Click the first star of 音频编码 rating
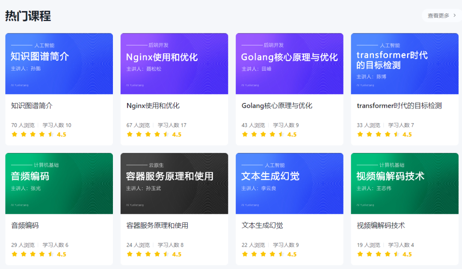462x269 pixels. point(15,254)
